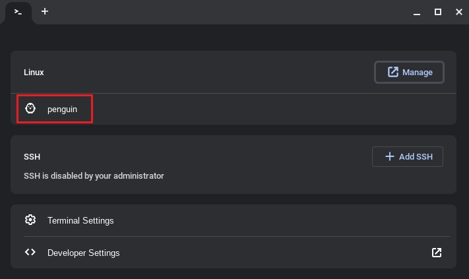
Task: Click the SSH section heading
Action: coord(32,157)
